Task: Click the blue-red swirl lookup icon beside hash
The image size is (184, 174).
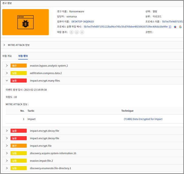Action: (x=175, y=27)
